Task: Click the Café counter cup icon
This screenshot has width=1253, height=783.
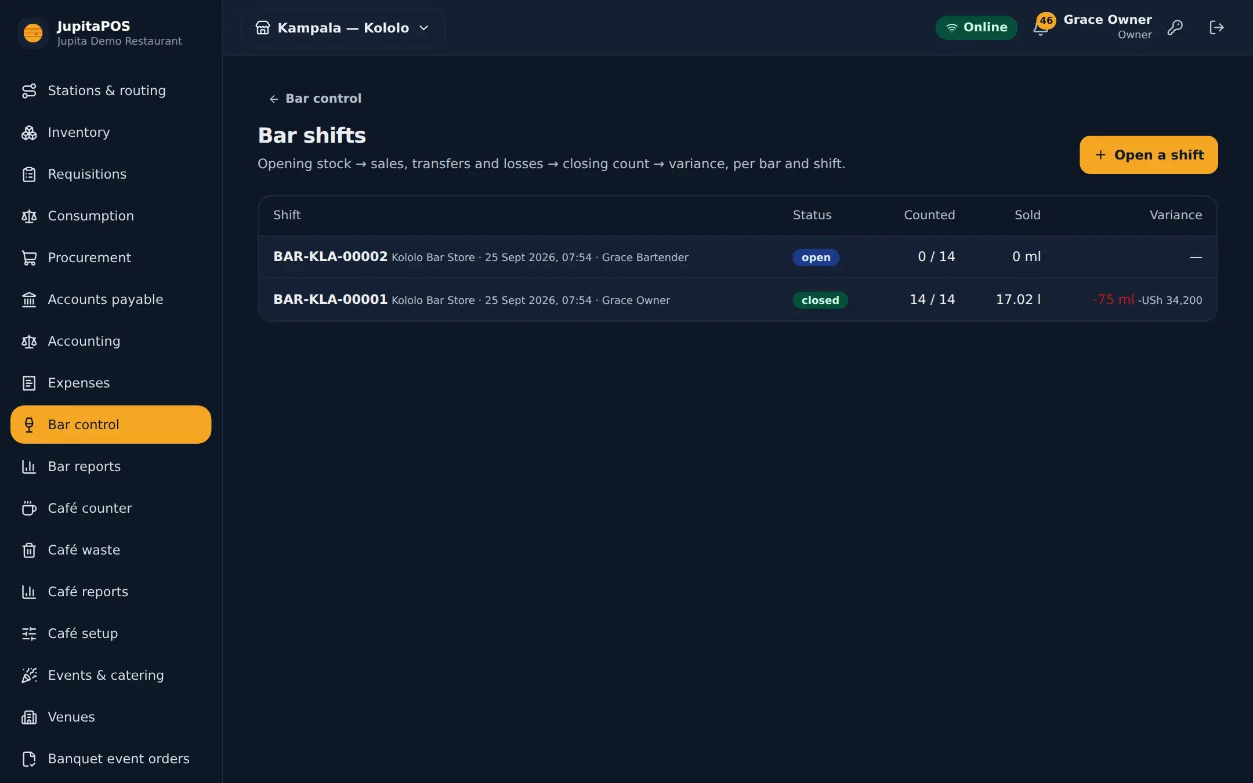Action: click(x=29, y=508)
